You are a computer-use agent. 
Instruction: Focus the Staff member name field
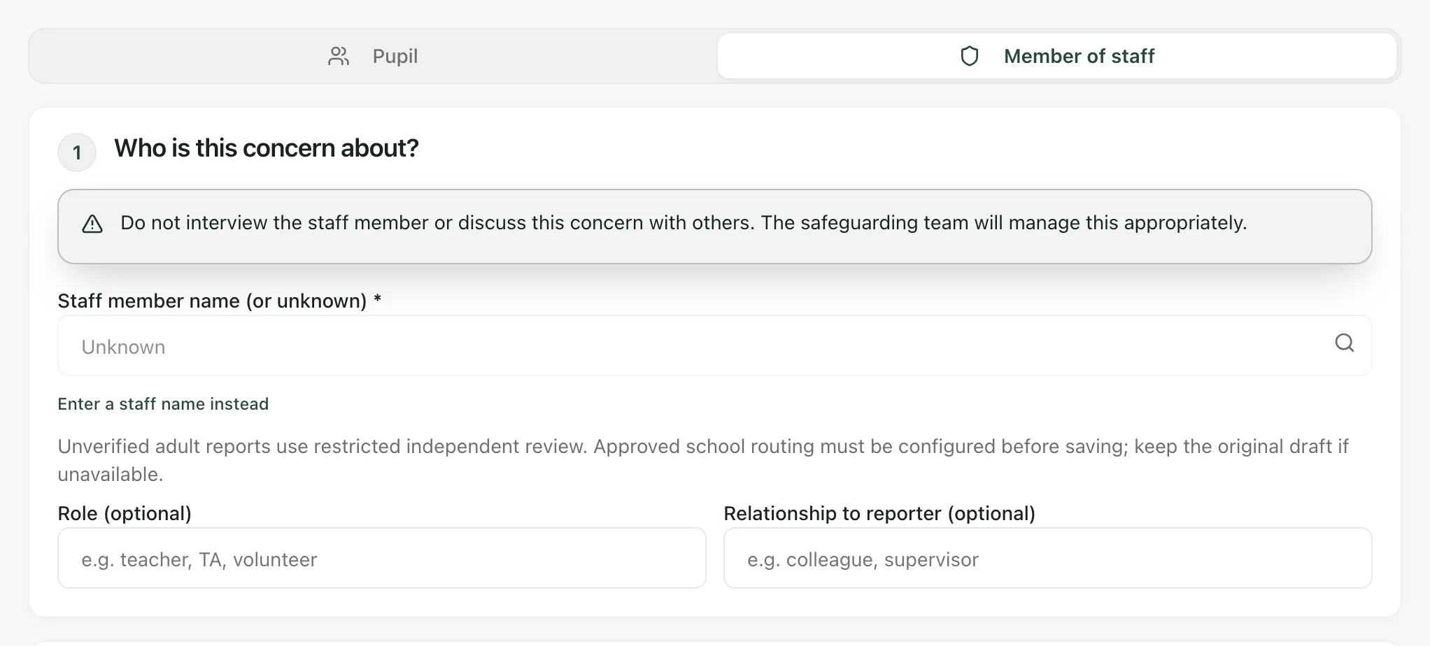[x=714, y=345]
